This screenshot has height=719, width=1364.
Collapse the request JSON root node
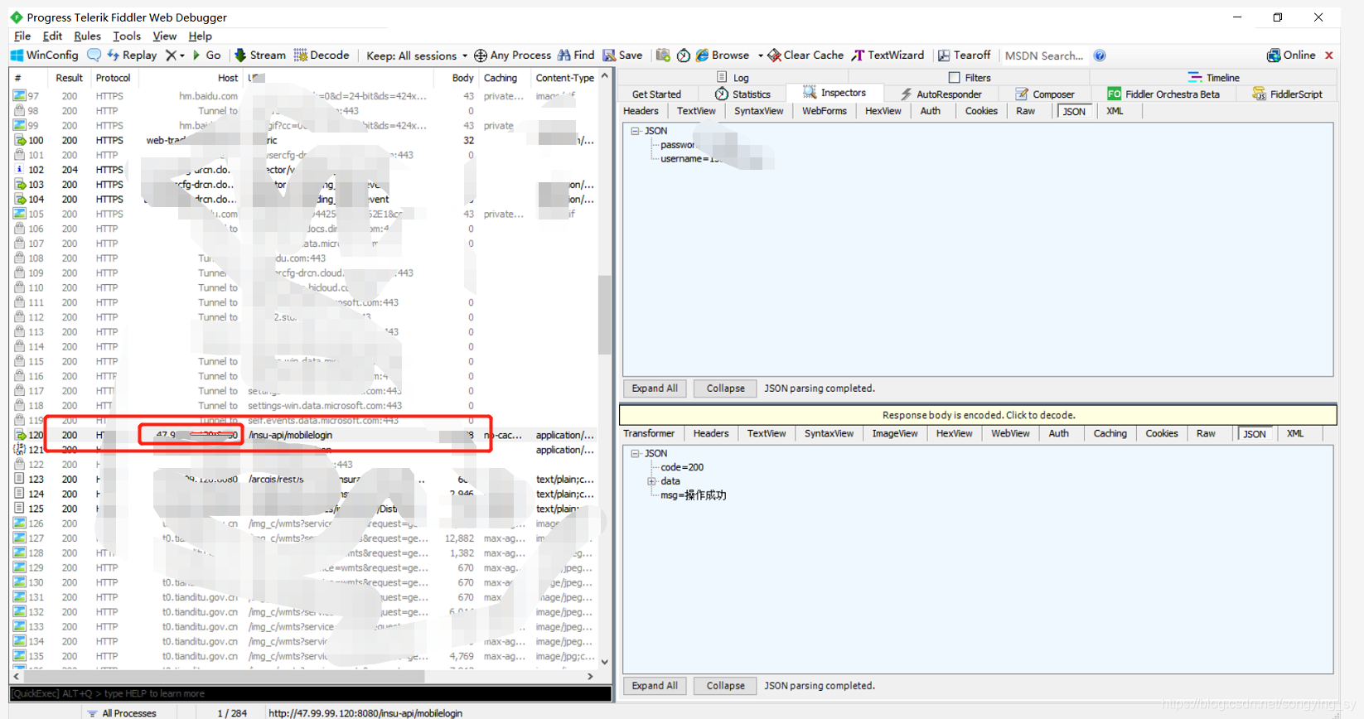click(636, 131)
